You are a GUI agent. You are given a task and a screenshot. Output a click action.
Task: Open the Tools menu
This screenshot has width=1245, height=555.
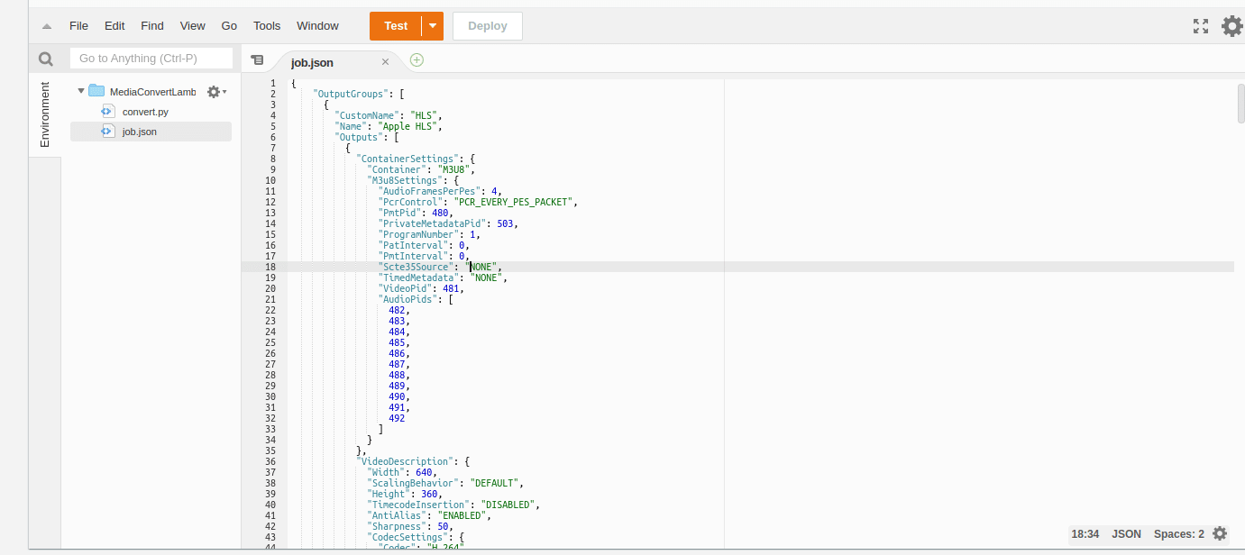point(266,25)
